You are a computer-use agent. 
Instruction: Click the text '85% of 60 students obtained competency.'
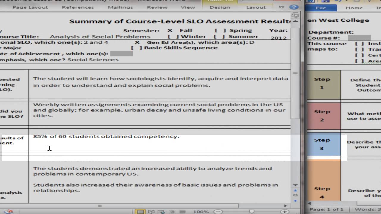pos(106,136)
